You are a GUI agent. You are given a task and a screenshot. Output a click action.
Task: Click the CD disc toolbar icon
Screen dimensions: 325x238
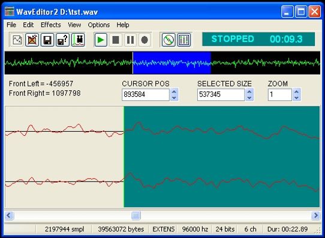(168, 40)
